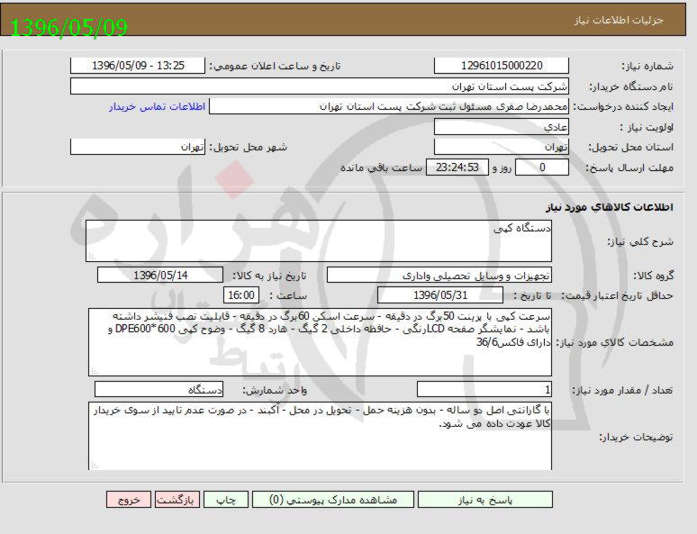Click the general description textarea 'دستگاه کپی'
This screenshot has width=697, height=534.
tap(319, 240)
